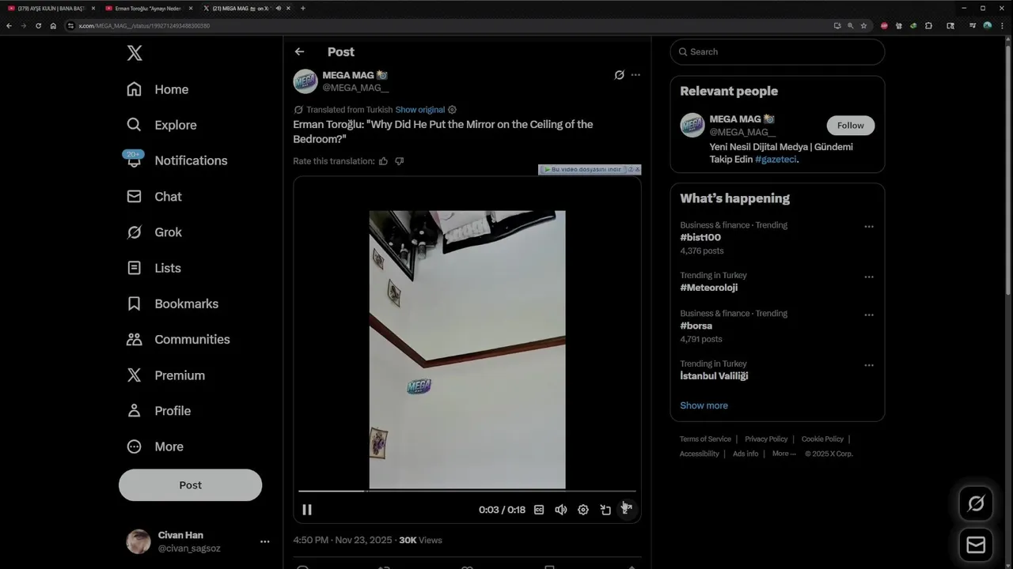Image resolution: width=1013 pixels, height=569 pixels.
Task: Bookmark this page with star icon
Action: (863, 25)
